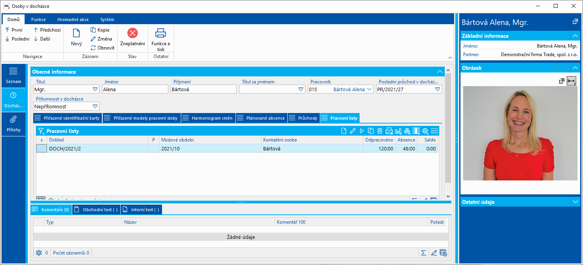Open Funkce a tisk printer icon
This screenshot has width=583, height=265.
[x=161, y=33]
